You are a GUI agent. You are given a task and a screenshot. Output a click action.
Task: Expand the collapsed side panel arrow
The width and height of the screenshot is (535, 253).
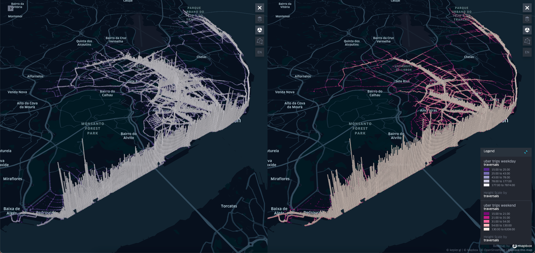pos(11,8)
